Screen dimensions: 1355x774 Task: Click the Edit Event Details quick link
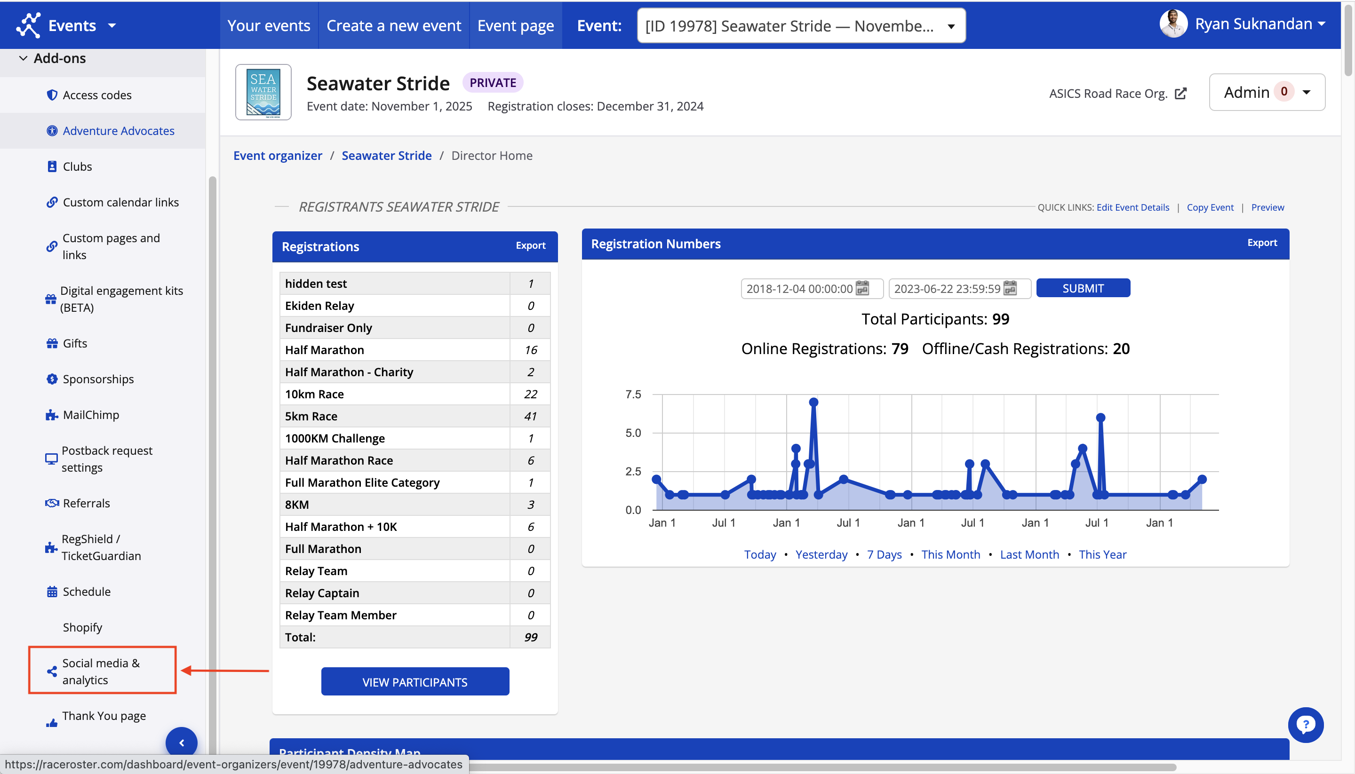pyautogui.click(x=1132, y=206)
